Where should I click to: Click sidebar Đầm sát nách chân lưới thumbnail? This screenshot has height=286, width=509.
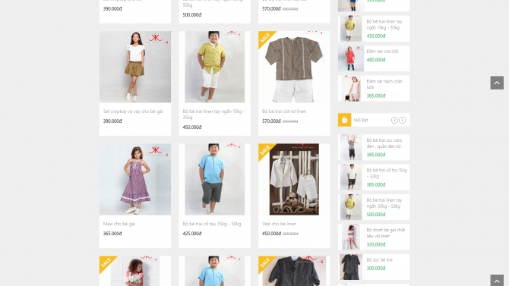pos(351,88)
